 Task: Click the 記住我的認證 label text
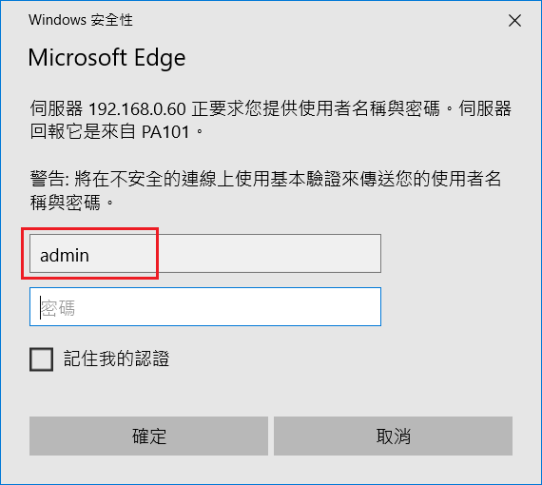point(116,359)
